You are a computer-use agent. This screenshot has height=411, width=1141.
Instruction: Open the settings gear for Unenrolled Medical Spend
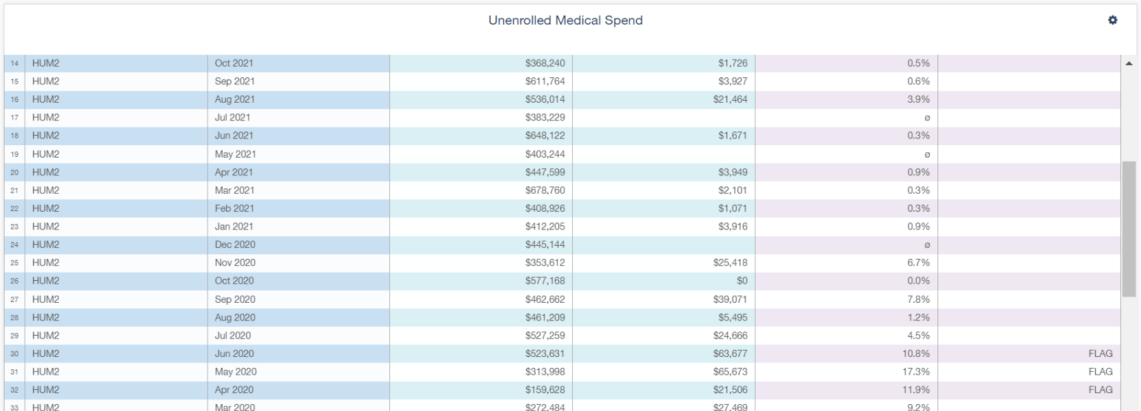(1112, 21)
